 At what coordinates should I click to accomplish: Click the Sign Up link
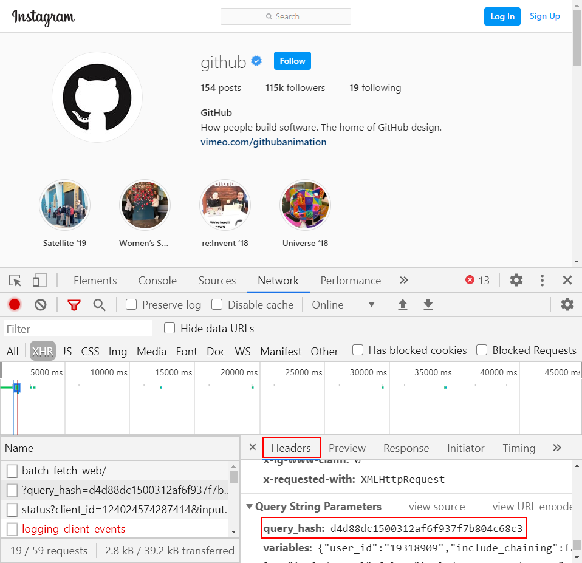click(x=544, y=16)
